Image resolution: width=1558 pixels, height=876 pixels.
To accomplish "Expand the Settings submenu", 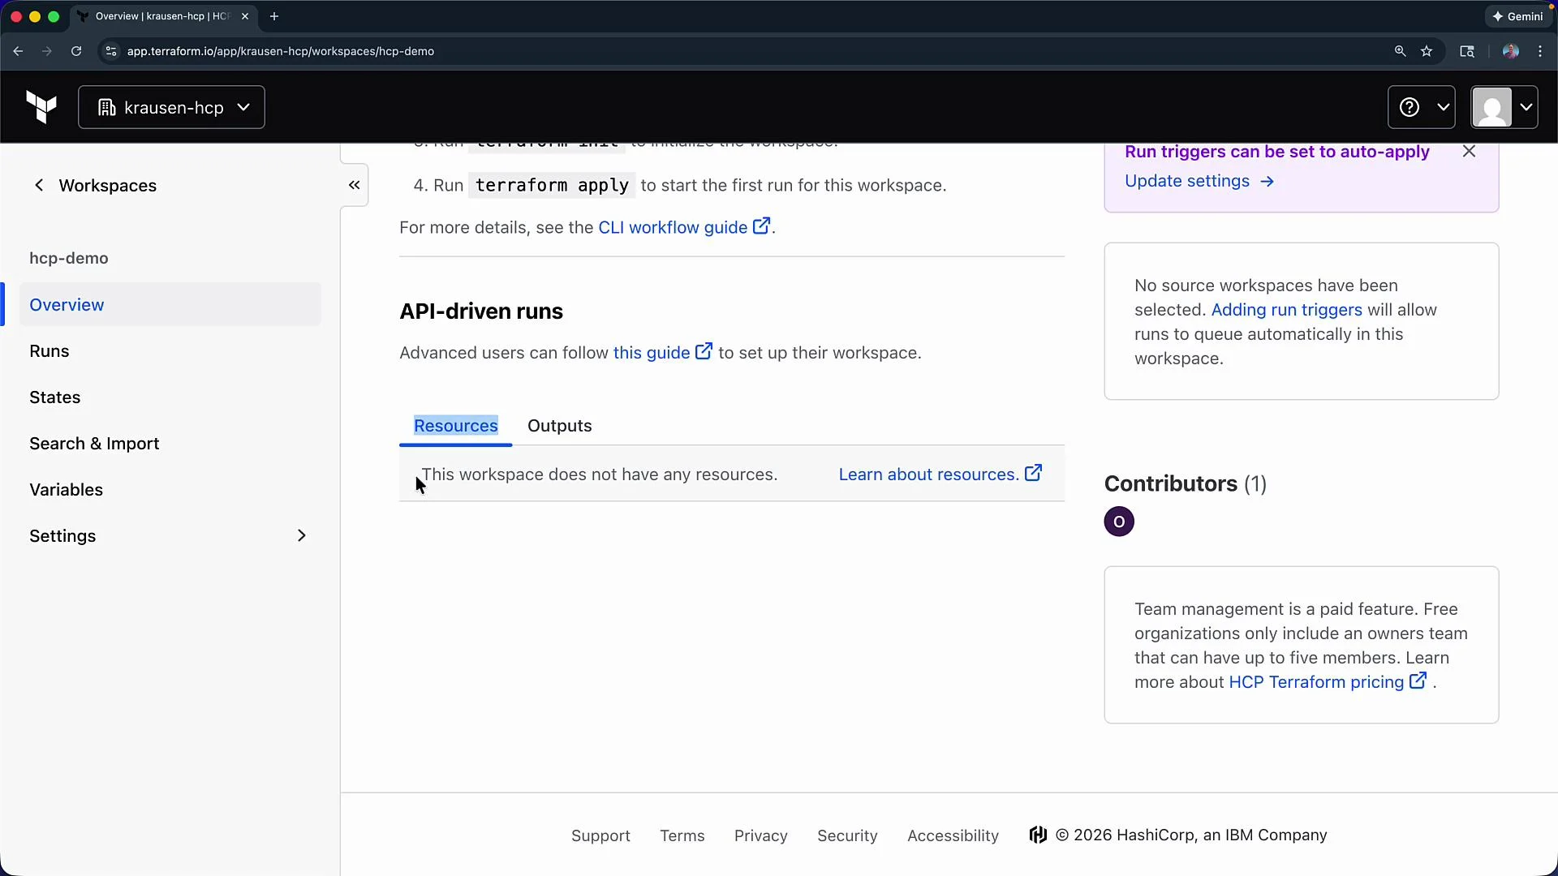I will tap(170, 536).
